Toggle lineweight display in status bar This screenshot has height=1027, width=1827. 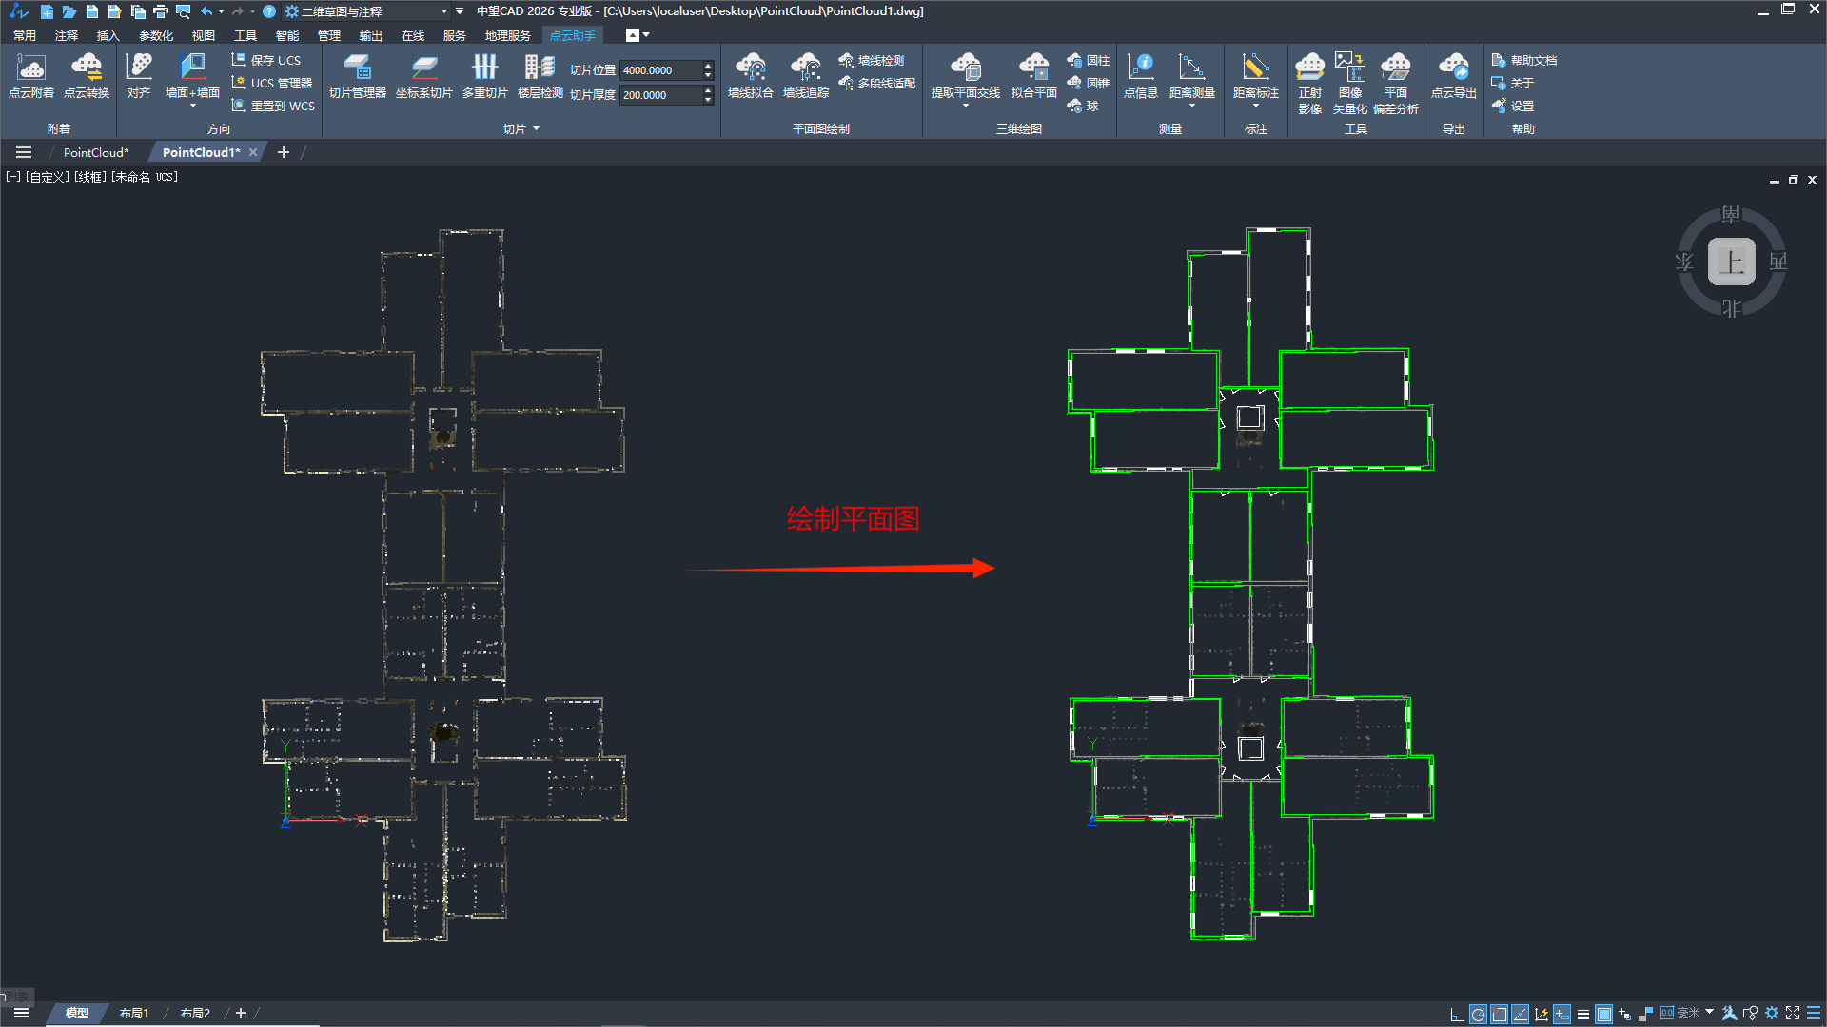1582,1014
